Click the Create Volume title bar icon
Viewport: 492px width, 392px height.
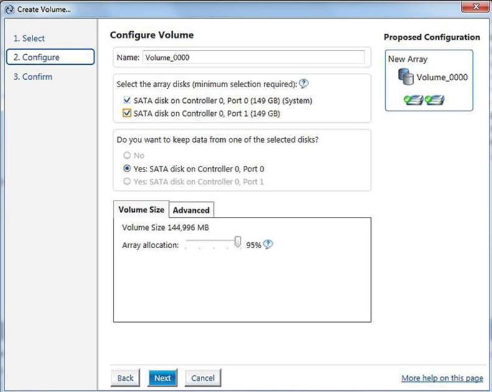[x=9, y=9]
